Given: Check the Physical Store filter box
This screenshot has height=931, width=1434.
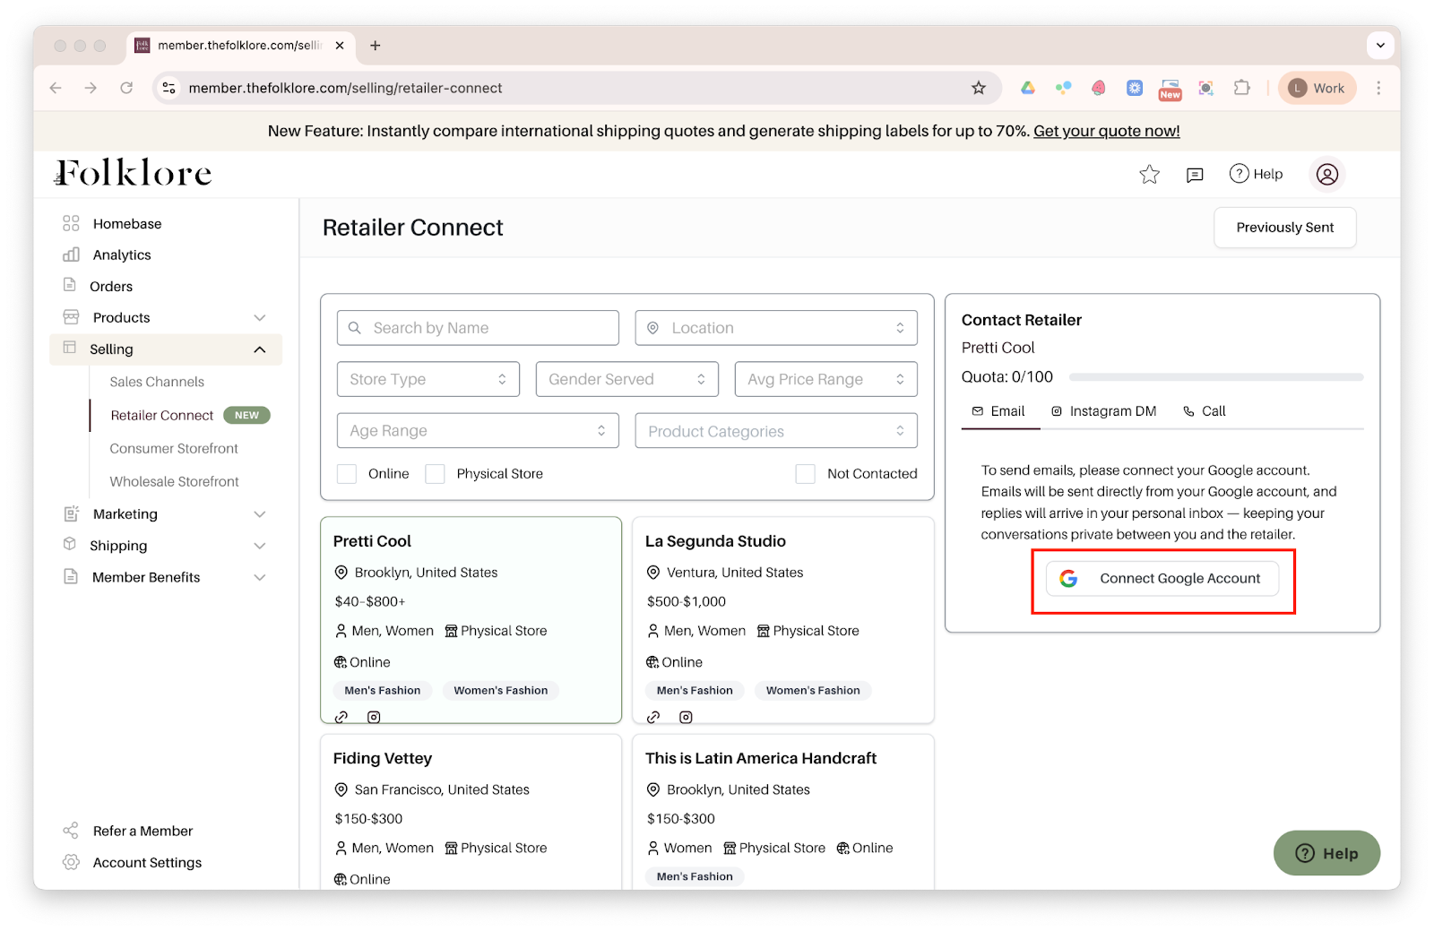Looking at the screenshot, I should tap(436, 474).
